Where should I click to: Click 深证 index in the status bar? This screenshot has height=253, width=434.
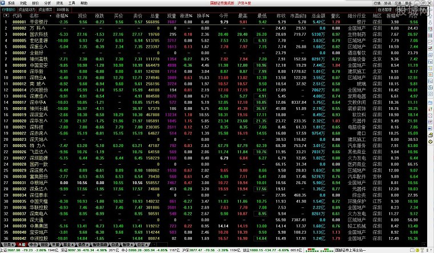[x=90, y=250]
